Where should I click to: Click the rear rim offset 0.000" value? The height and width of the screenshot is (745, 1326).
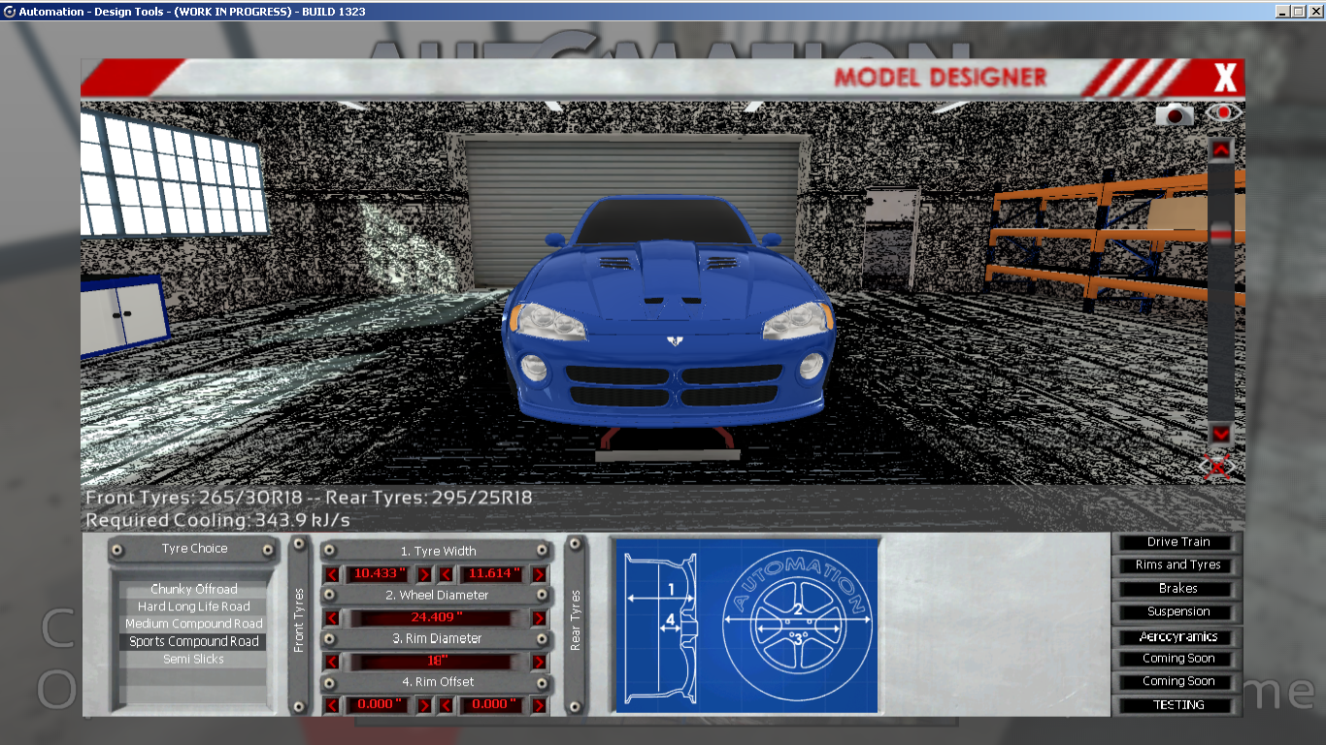pyautogui.click(x=493, y=705)
